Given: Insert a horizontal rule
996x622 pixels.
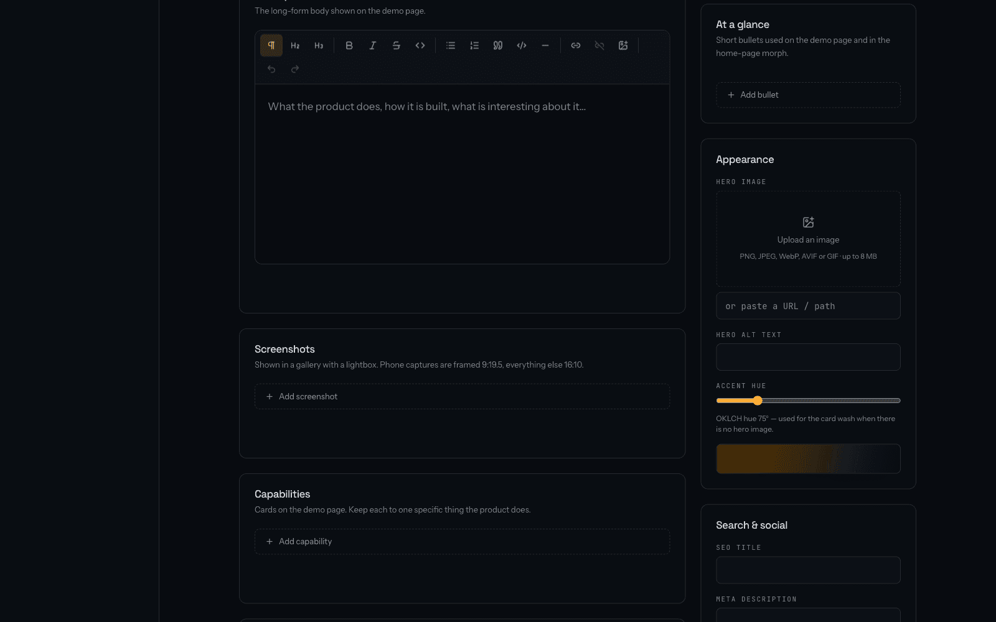Looking at the screenshot, I should tap(545, 45).
